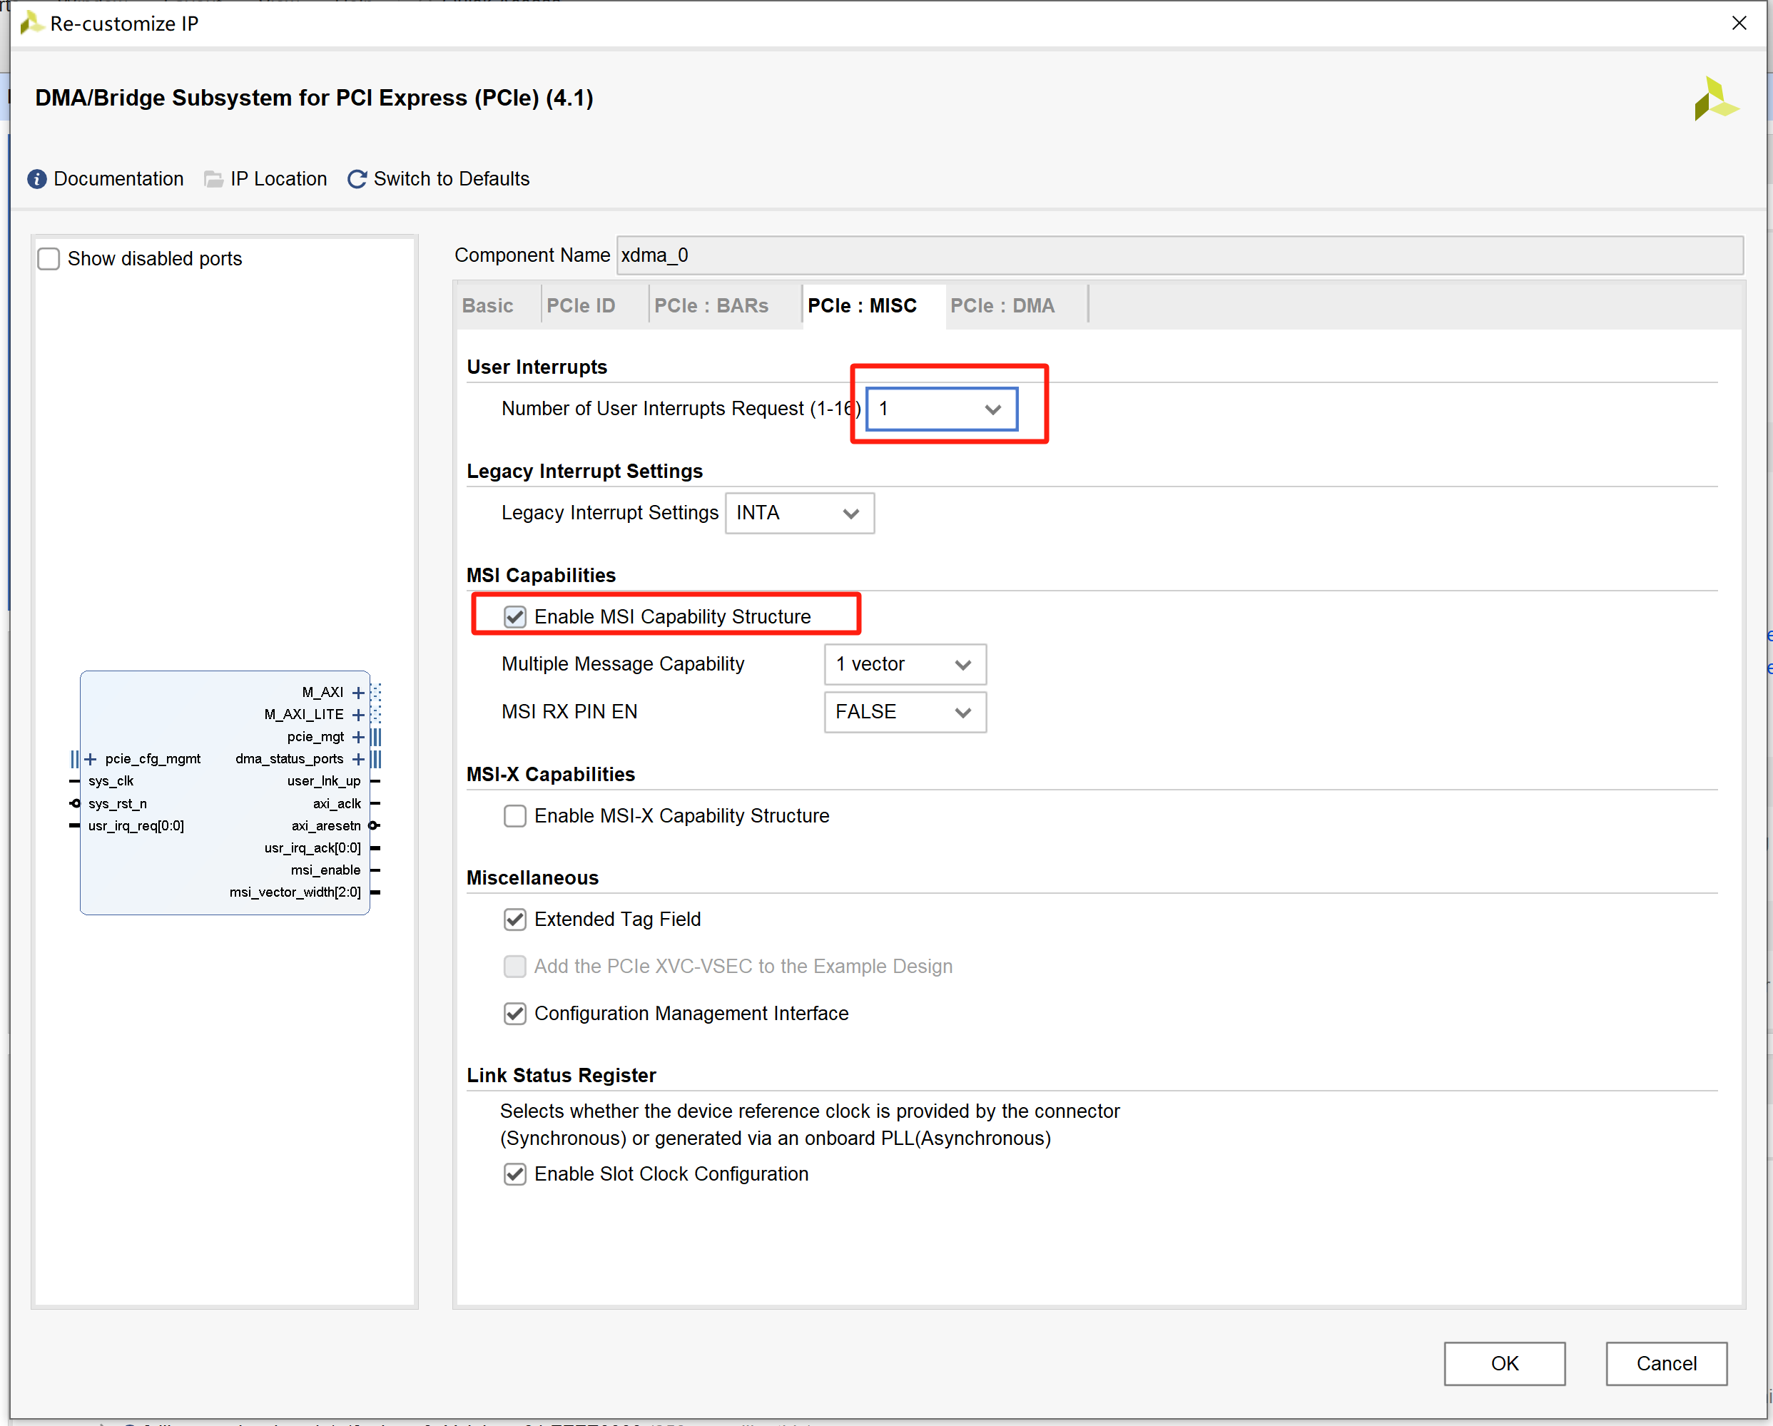Viewport: 1773px width, 1426px height.
Task: Open the MSI RX PIN EN dropdown
Action: [905, 712]
